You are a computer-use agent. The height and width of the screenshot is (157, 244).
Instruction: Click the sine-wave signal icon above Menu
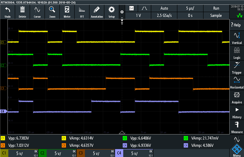[x=237, y=139]
